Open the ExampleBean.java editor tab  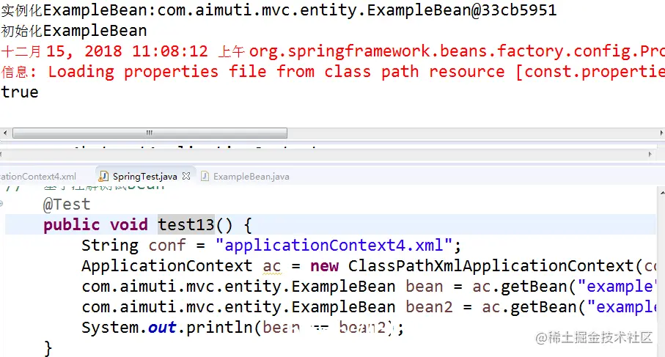[x=251, y=177]
